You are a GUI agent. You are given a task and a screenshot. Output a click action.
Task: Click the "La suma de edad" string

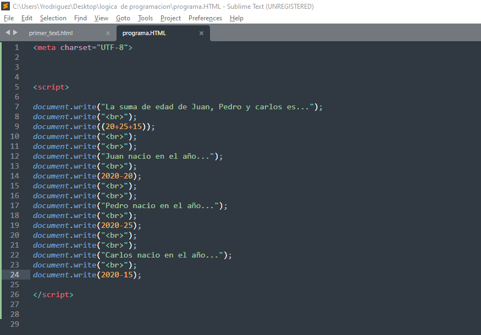(208, 107)
